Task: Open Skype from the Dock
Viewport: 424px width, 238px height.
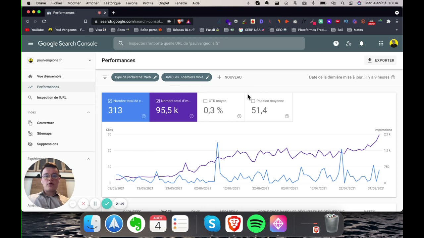Action: [212, 224]
